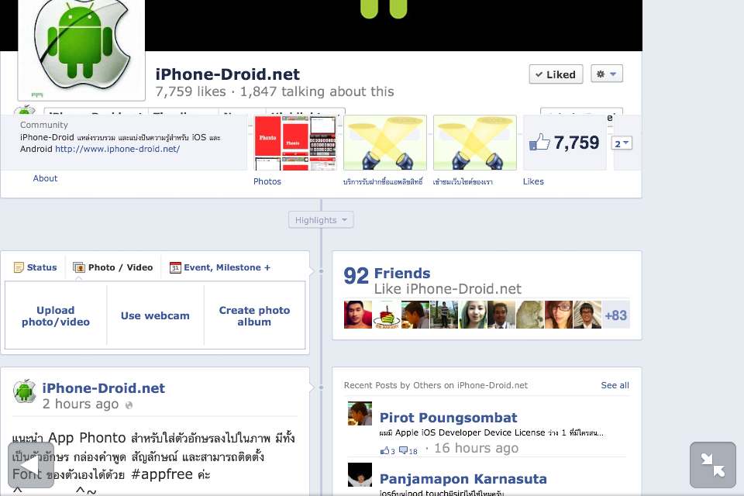Select the Photo / Video tab
Viewport: 744px width, 496px height.
[x=113, y=267]
